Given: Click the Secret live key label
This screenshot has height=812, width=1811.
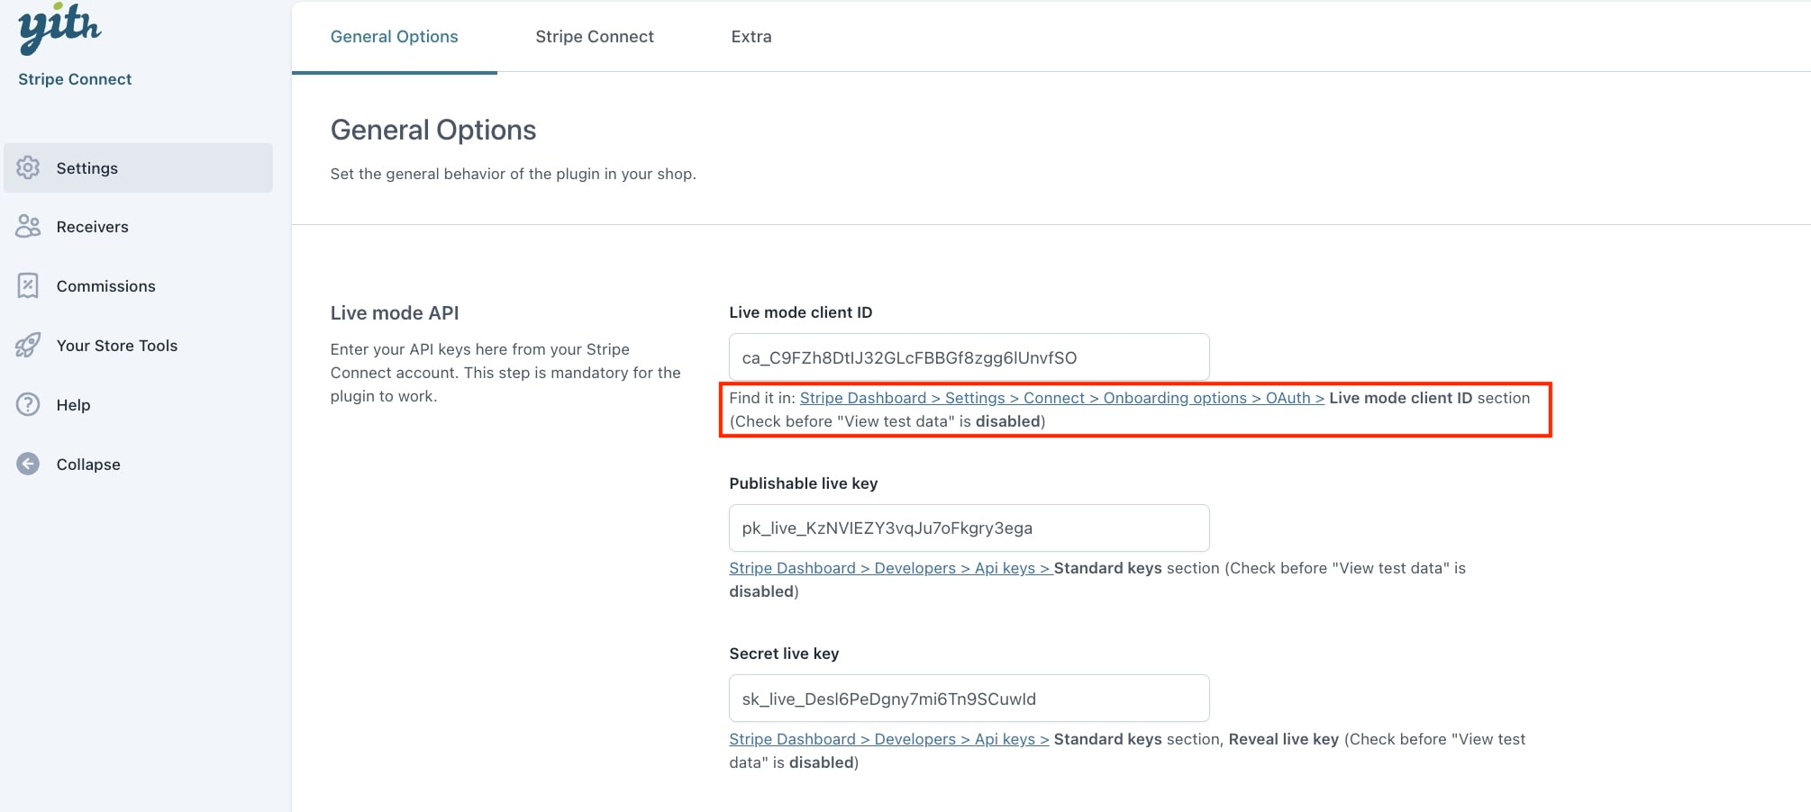Looking at the screenshot, I should (x=784, y=654).
